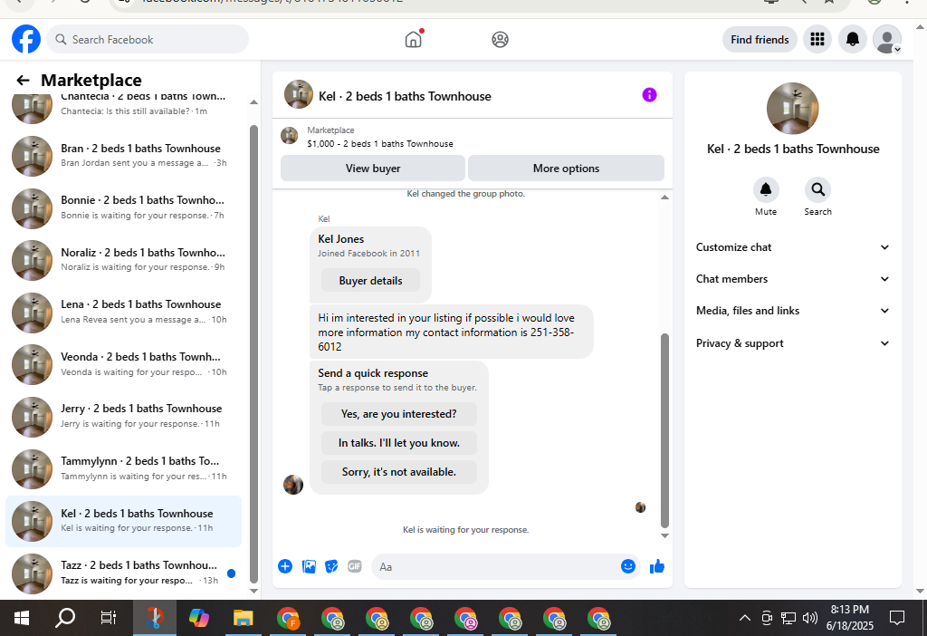The width and height of the screenshot is (927, 636).
Task: Open Windows taskbar search
Action: [x=65, y=618]
